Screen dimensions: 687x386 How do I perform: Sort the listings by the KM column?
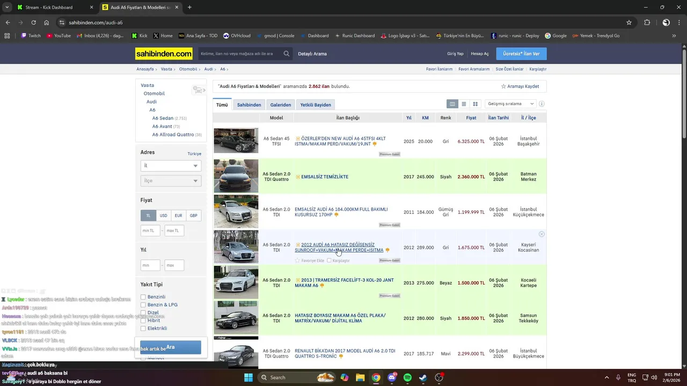point(425,118)
